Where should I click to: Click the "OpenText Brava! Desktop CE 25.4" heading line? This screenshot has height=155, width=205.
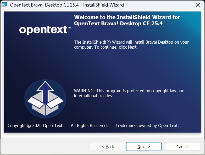pos(122,23)
